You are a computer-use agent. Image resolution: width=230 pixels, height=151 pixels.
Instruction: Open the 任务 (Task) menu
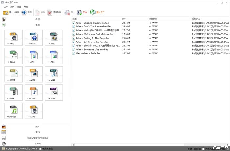click(5, 7)
